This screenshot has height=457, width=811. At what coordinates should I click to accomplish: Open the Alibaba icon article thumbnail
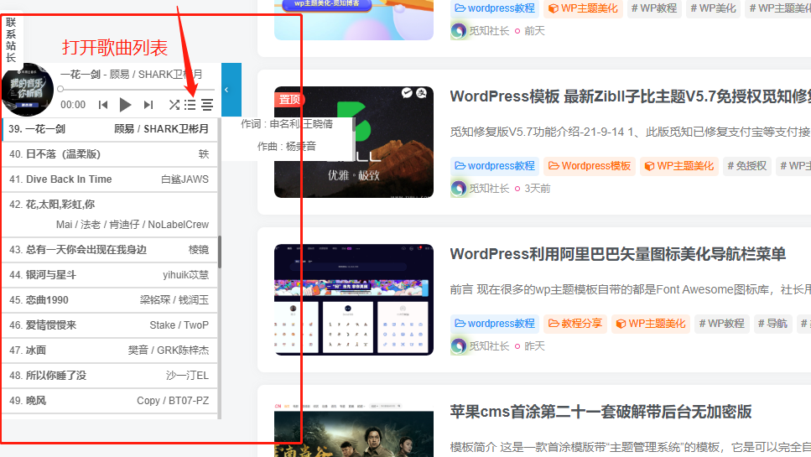click(354, 300)
